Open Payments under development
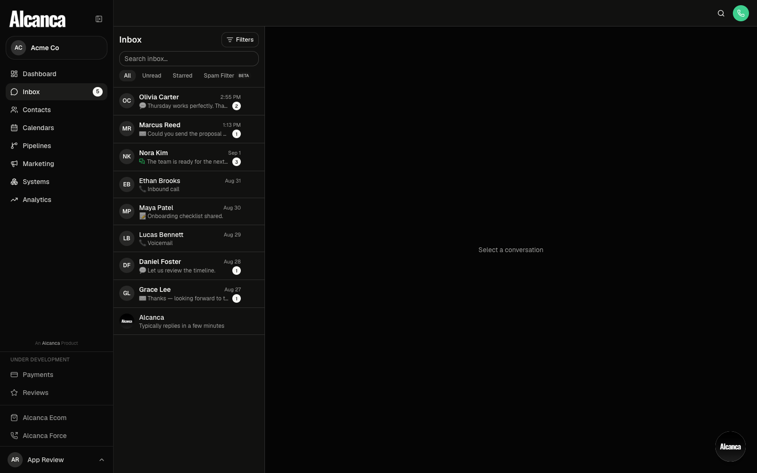This screenshot has width=757, height=473. pos(56,375)
